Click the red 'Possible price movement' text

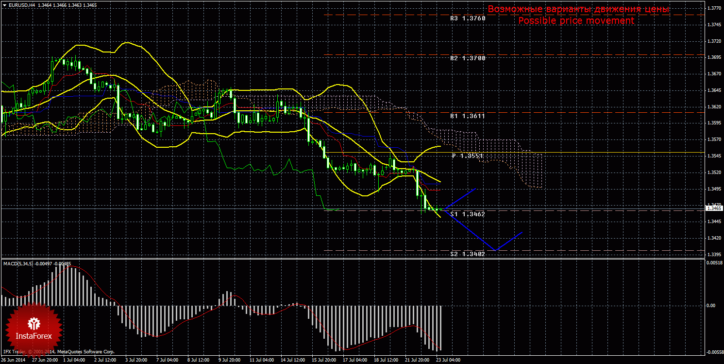[576, 21]
